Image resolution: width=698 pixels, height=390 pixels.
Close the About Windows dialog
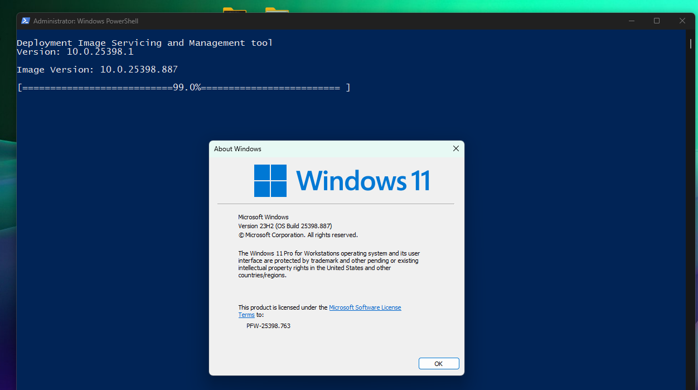click(455, 148)
